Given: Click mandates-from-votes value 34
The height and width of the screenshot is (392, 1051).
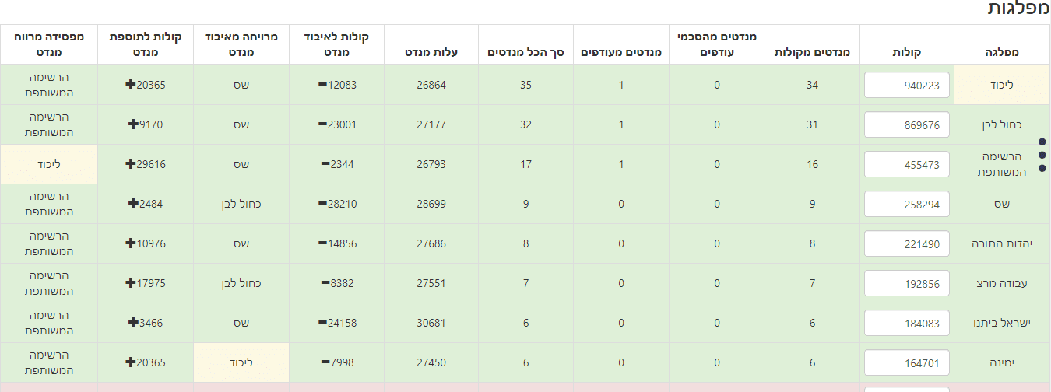Looking at the screenshot, I should point(812,85).
